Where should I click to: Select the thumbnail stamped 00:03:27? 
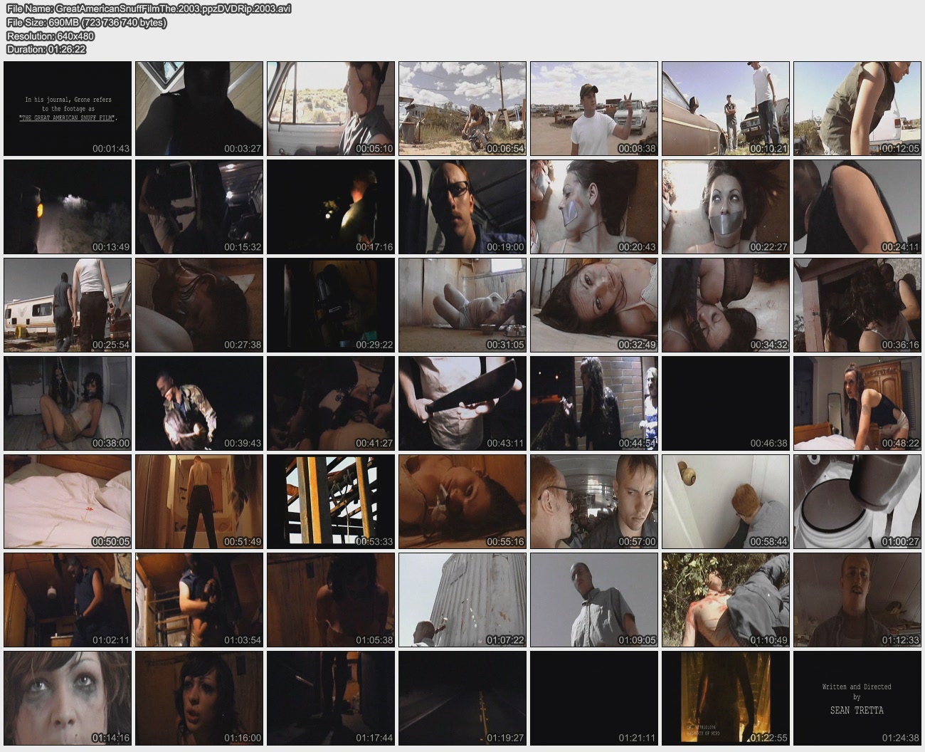pyautogui.click(x=199, y=108)
